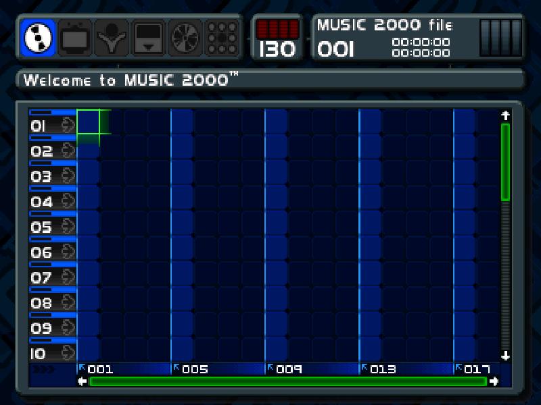Open the nine-dot grid icon
The height and width of the screenshot is (405, 541).
222,38
